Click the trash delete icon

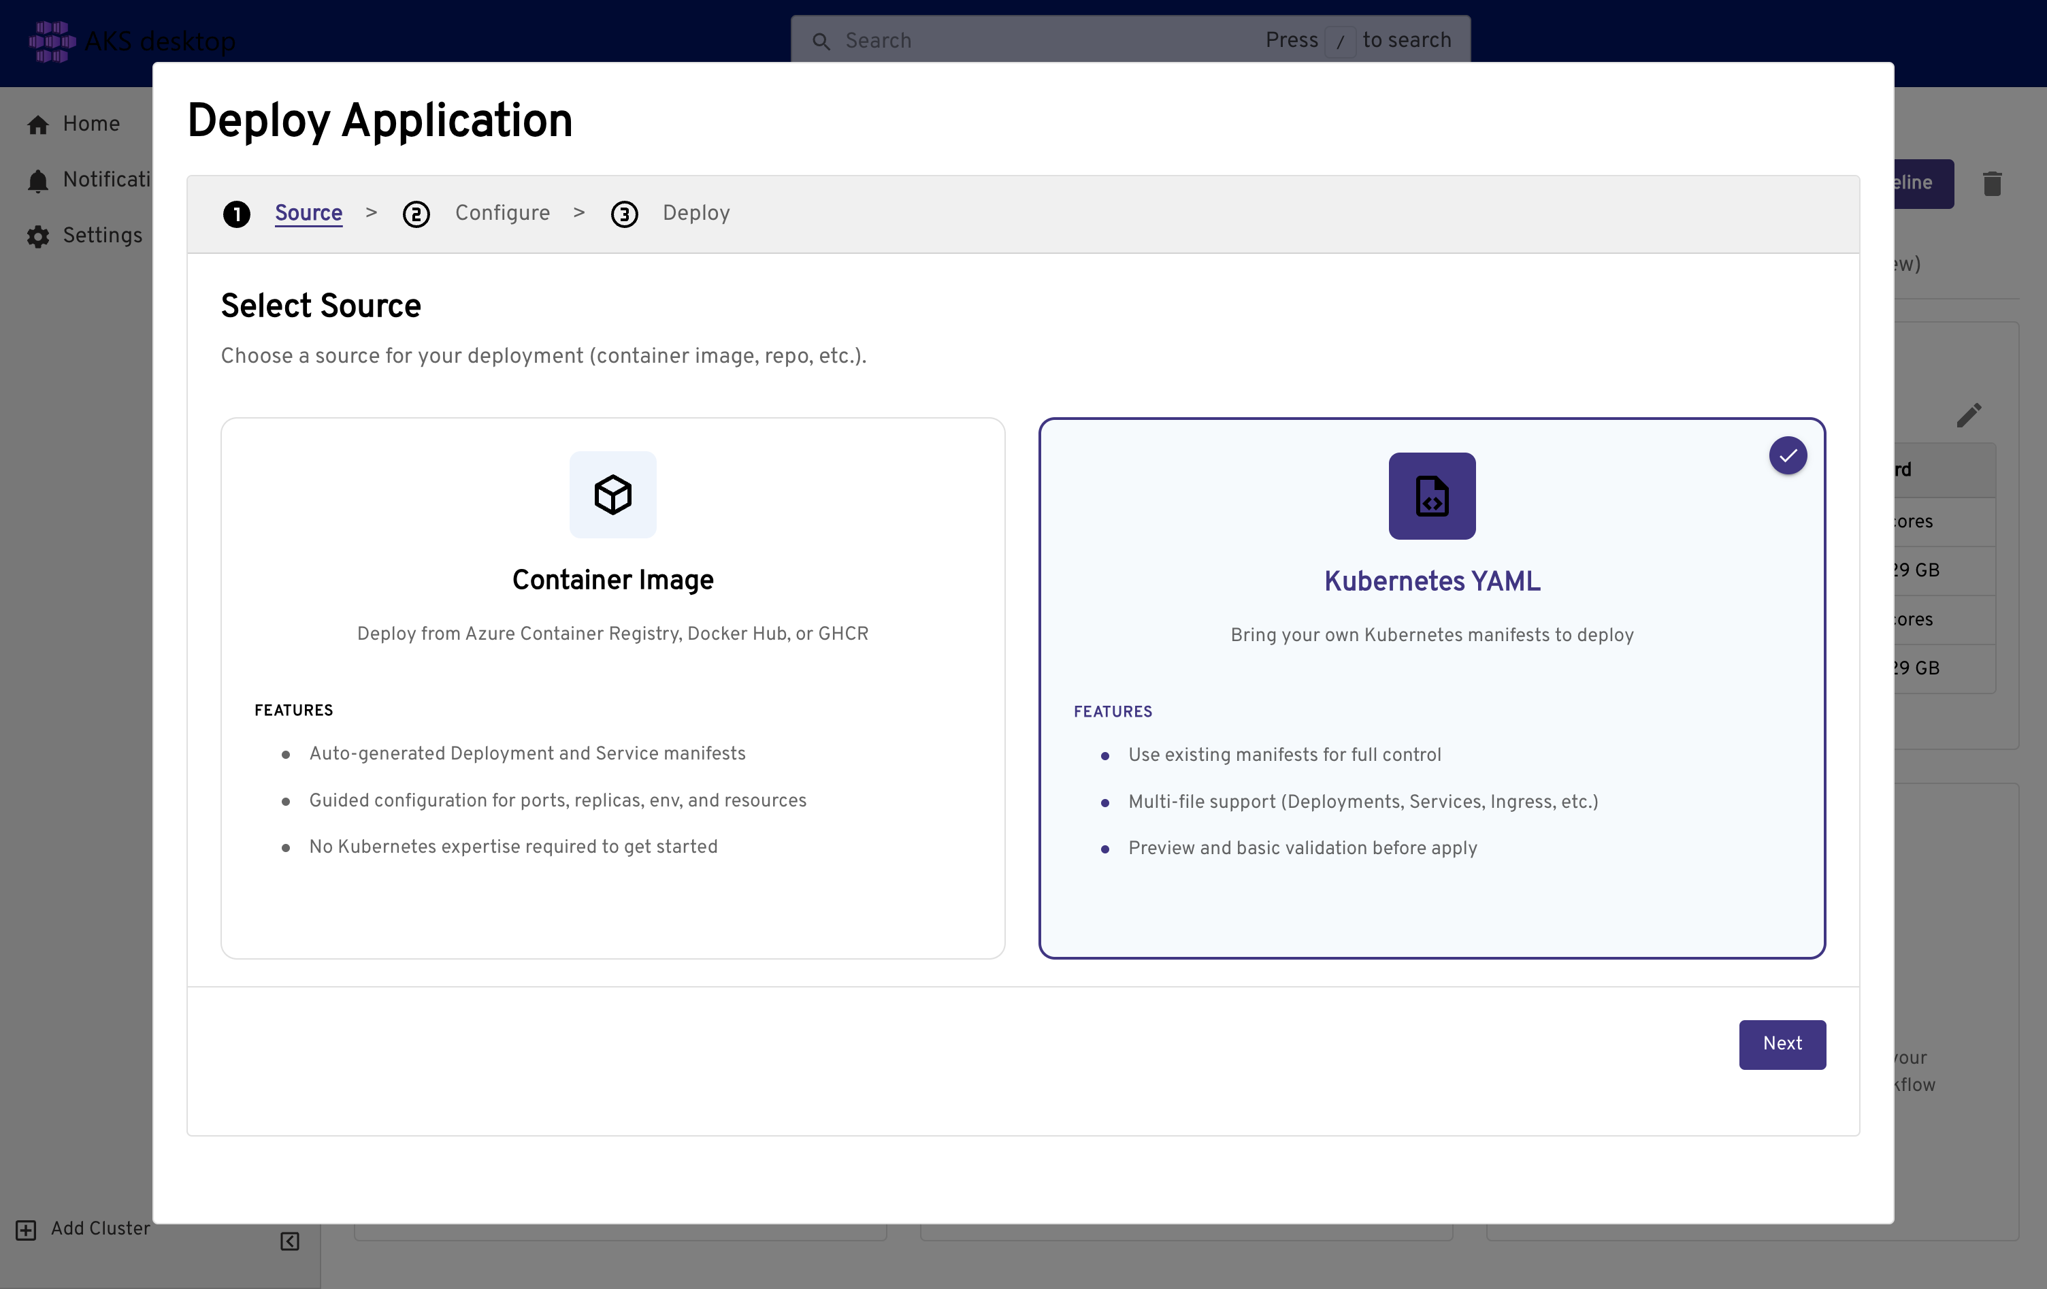(1992, 184)
